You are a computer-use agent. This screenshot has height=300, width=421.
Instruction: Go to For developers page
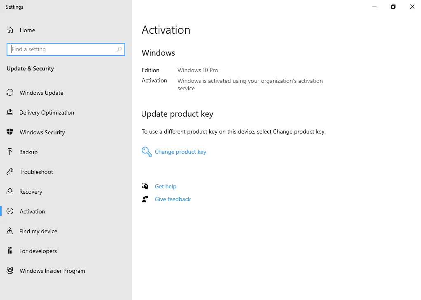(66, 251)
